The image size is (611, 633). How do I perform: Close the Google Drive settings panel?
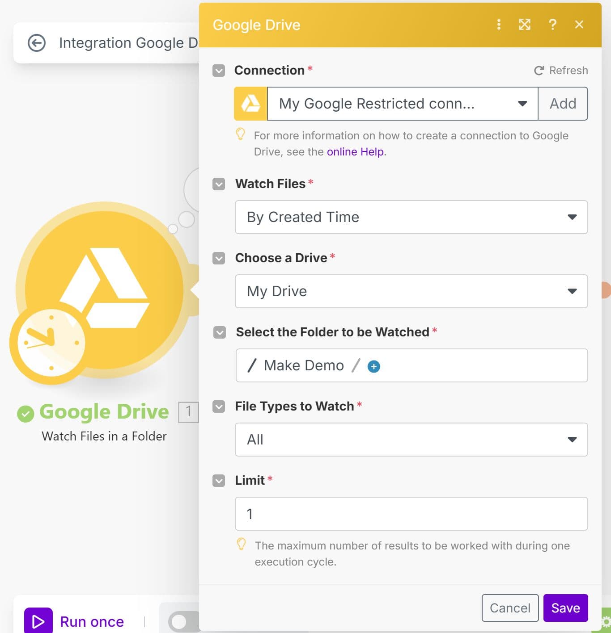[579, 25]
